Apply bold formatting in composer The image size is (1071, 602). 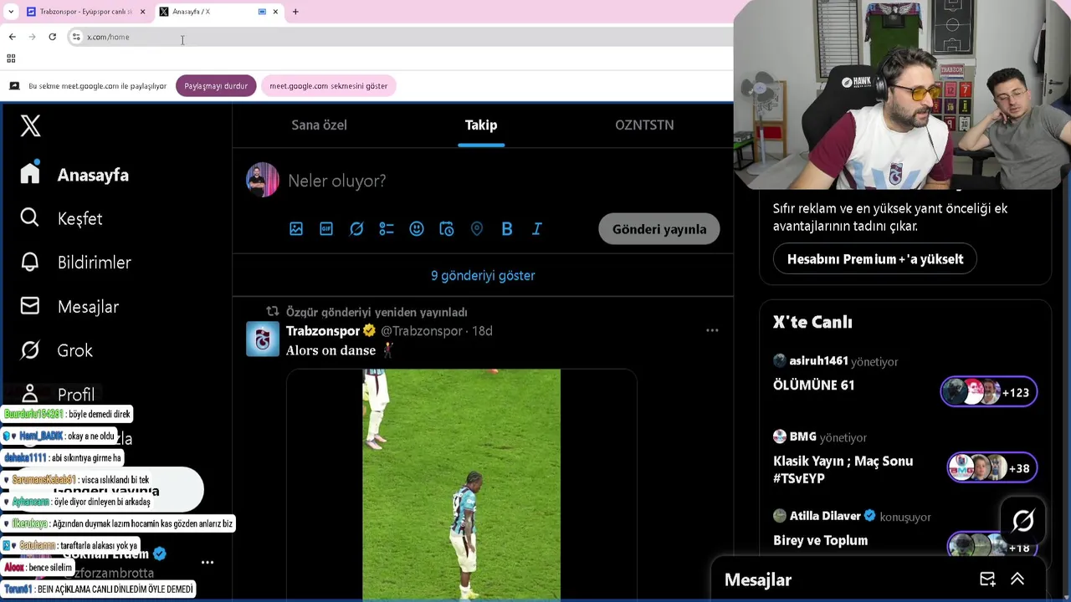(507, 228)
